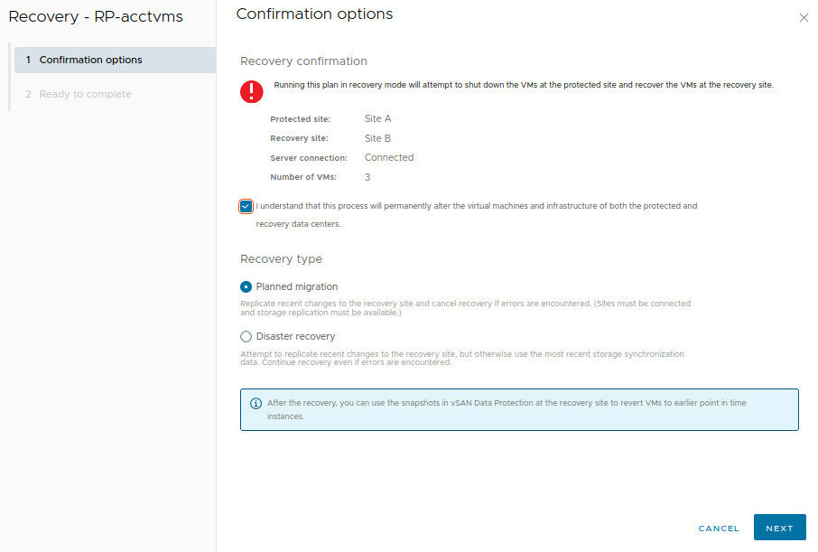Image resolution: width=818 pixels, height=552 pixels.
Task: Click the CANCEL button
Action: click(x=719, y=529)
